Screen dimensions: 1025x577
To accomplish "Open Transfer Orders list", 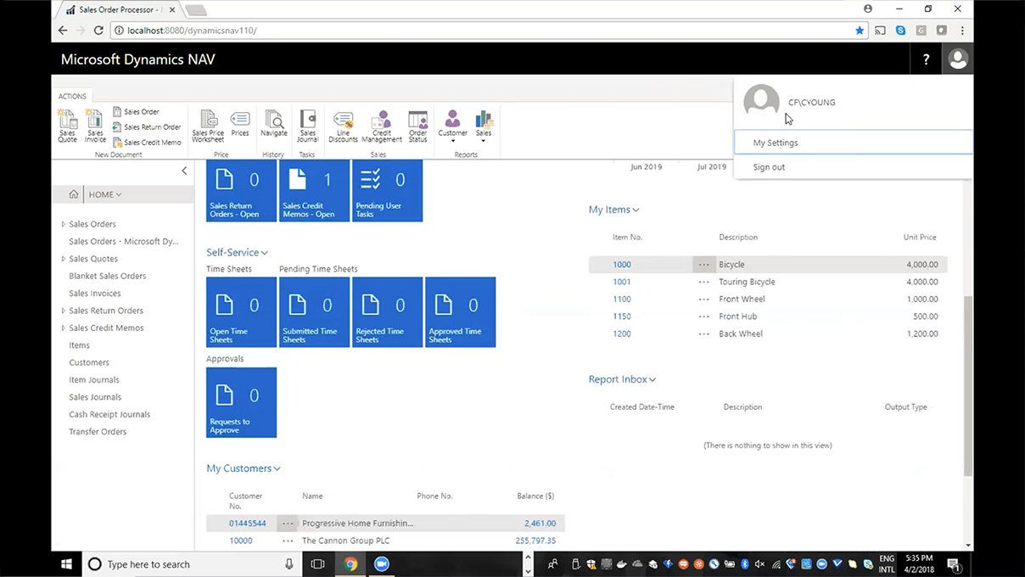I will point(98,432).
